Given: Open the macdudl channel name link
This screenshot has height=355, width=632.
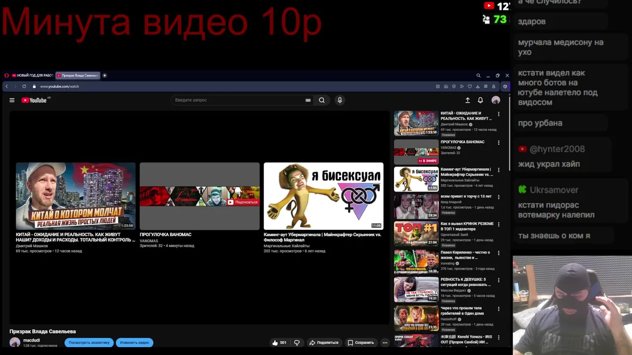Looking at the screenshot, I should pyautogui.click(x=32, y=340).
